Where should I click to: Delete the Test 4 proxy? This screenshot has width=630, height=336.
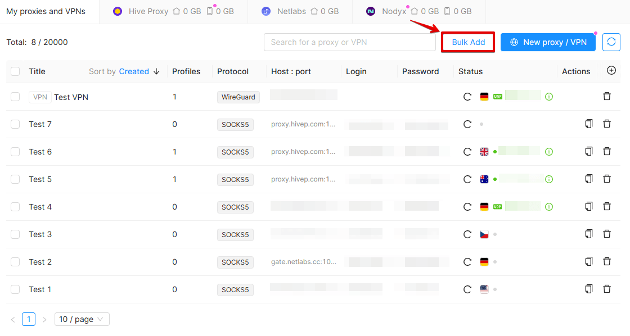coord(607,206)
